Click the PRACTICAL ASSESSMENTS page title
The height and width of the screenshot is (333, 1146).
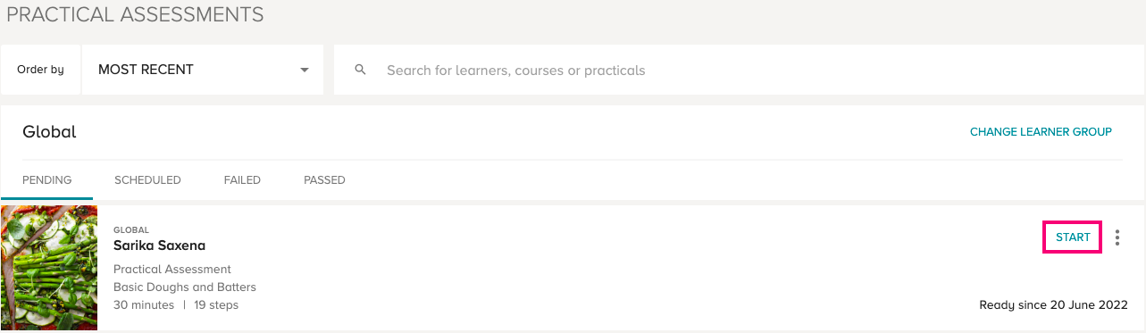tap(135, 14)
